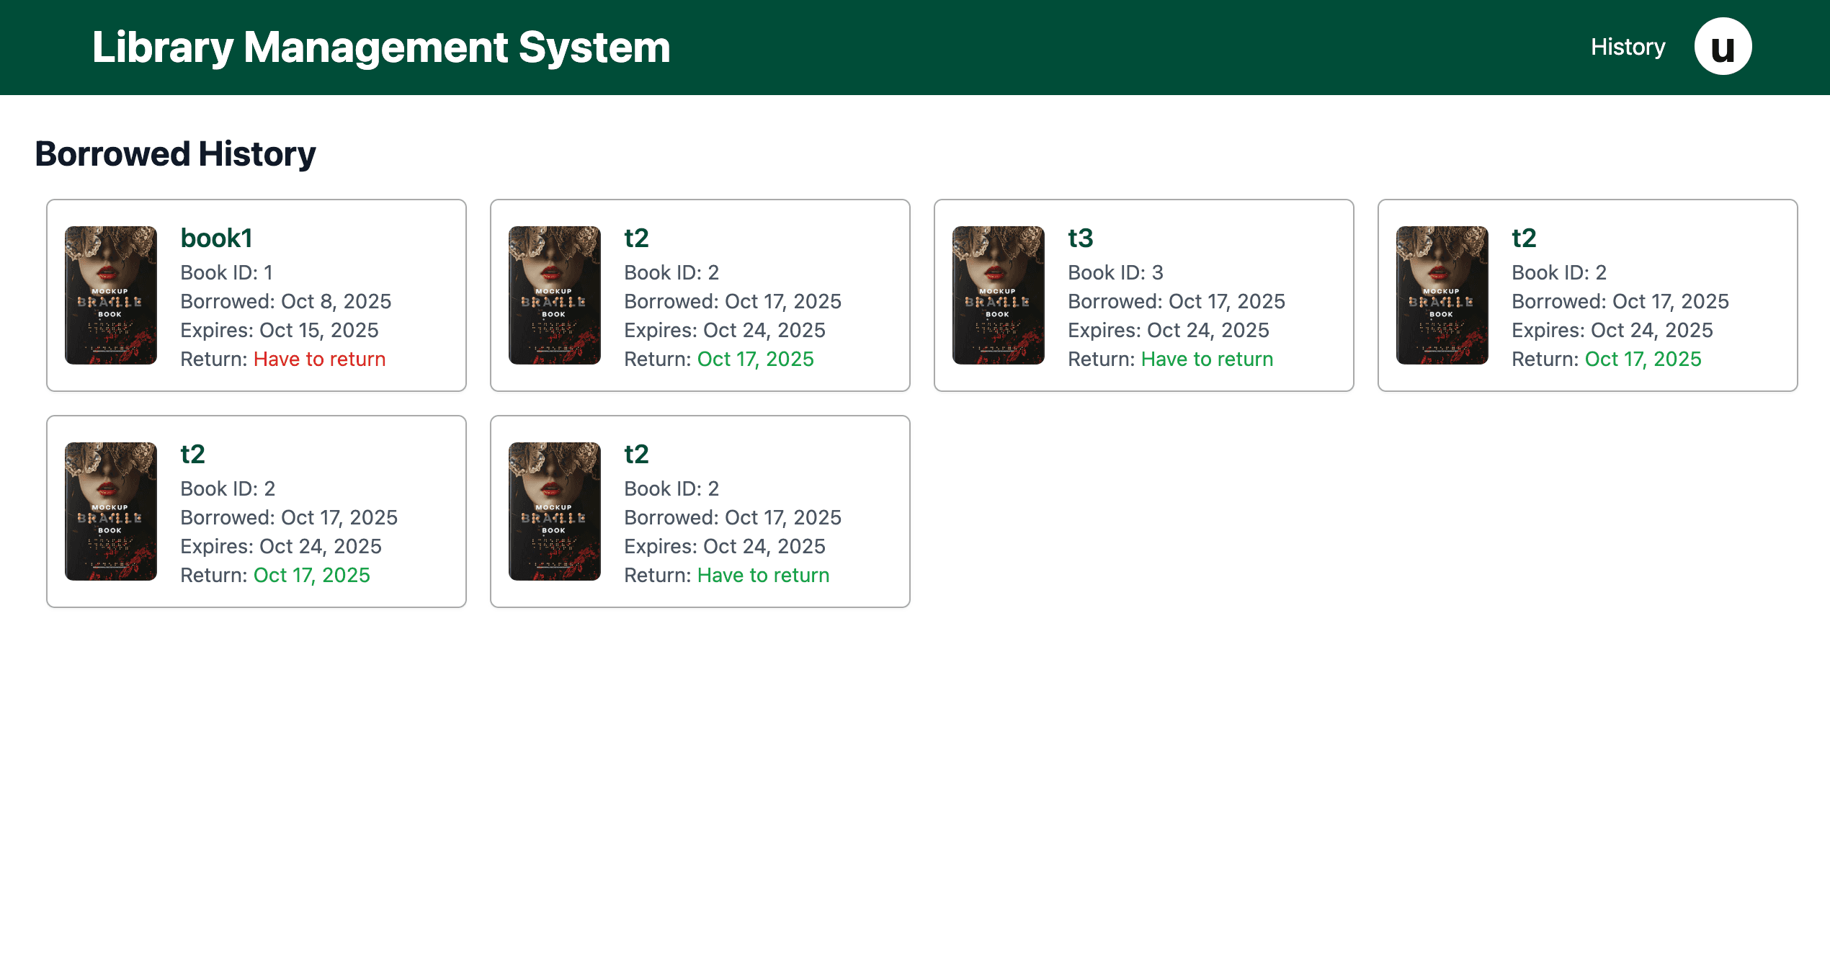Click the top-right t2 card cover image
The height and width of the screenshot is (974, 1830).
coord(1442,295)
